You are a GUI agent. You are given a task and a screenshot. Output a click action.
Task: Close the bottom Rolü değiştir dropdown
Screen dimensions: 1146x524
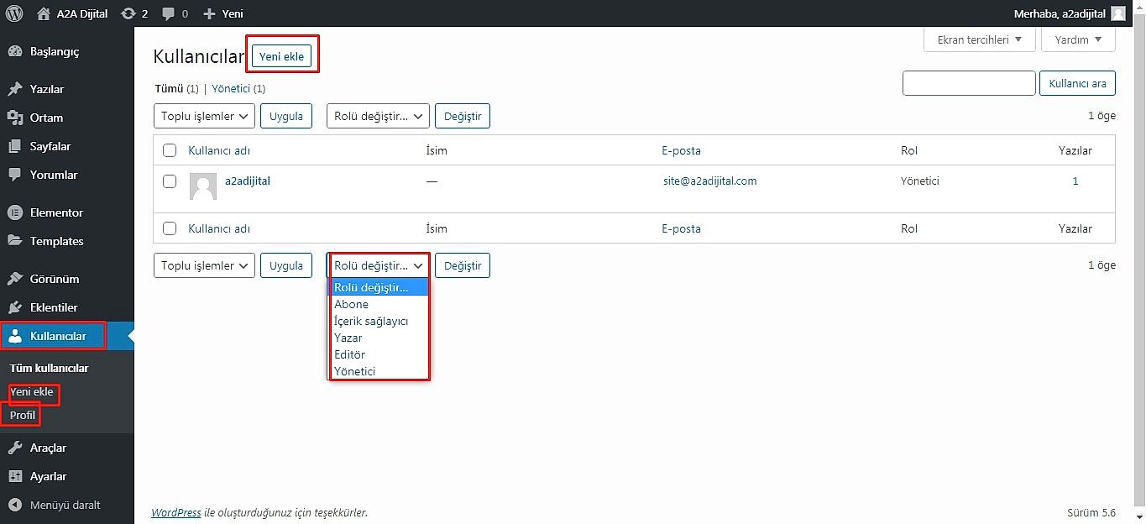coord(378,265)
